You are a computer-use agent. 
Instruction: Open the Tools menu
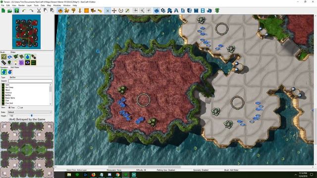(36, 5)
